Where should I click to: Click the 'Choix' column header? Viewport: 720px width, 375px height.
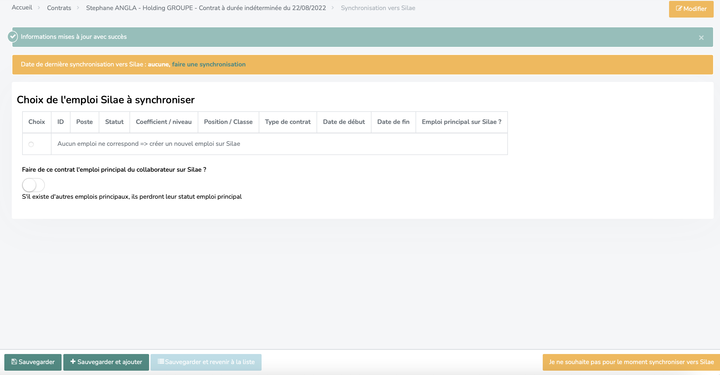37,122
